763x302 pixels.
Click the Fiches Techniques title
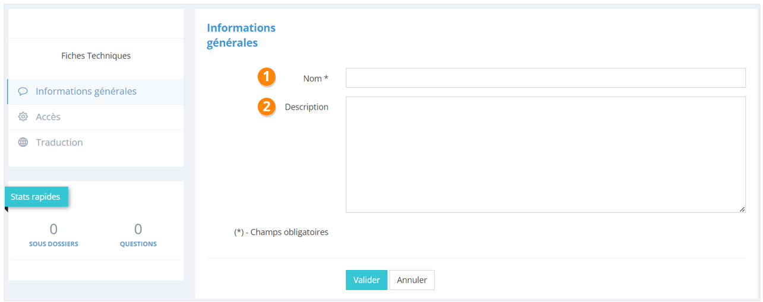tap(96, 56)
